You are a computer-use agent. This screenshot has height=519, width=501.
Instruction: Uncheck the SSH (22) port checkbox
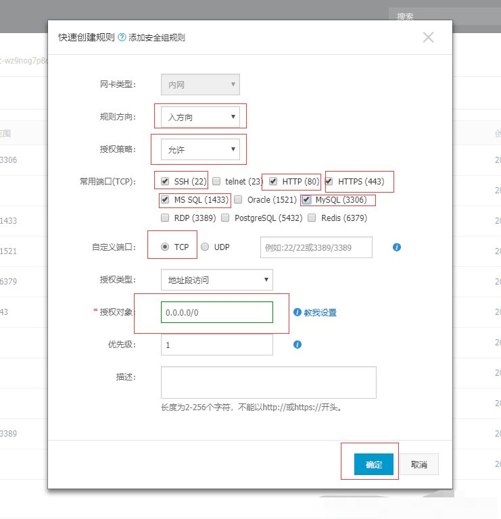click(165, 181)
